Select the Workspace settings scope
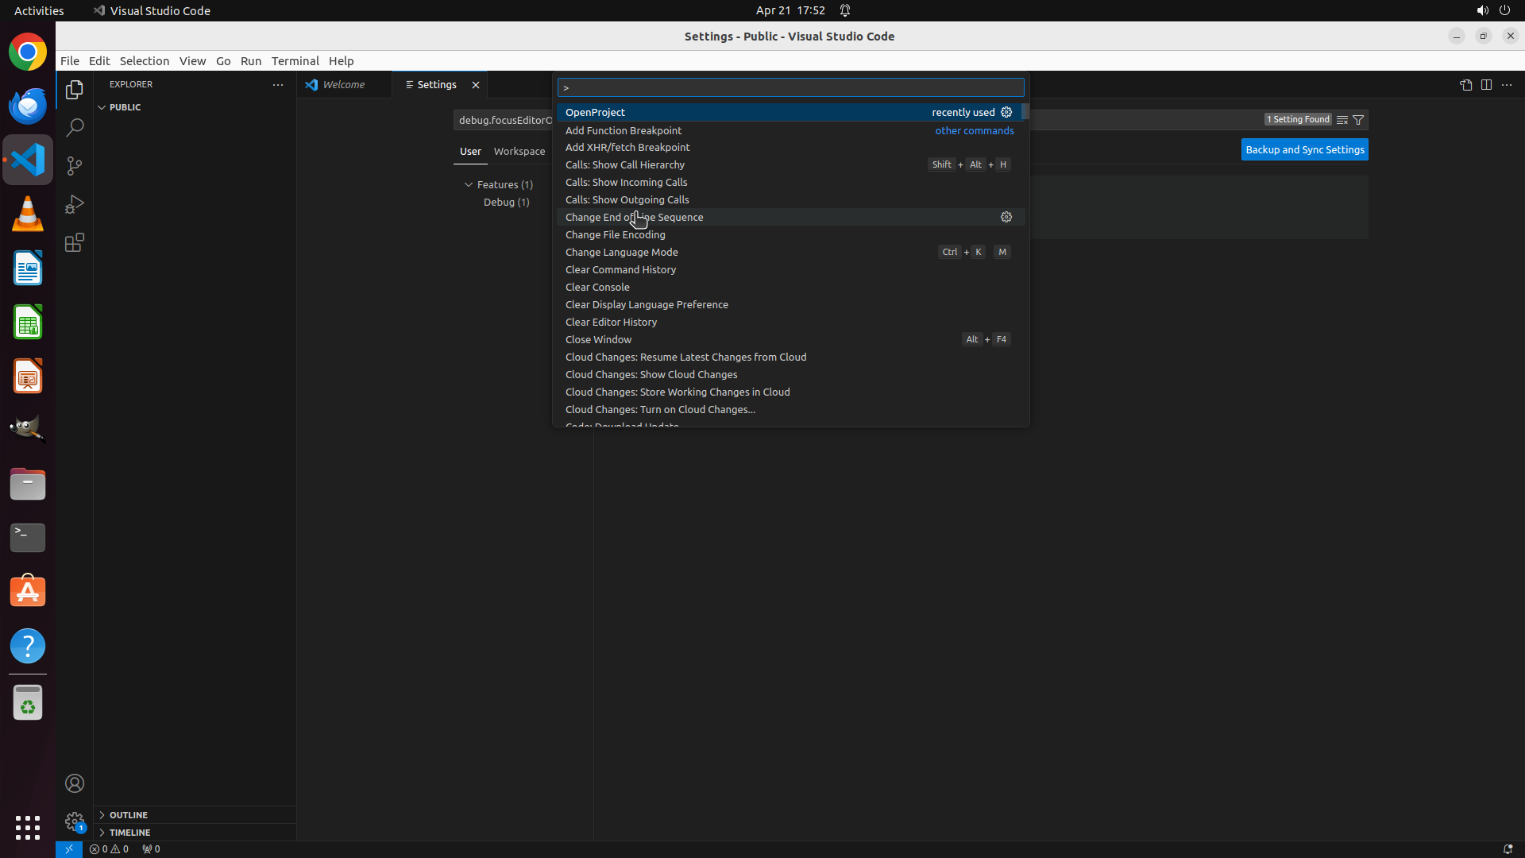The width and height of the screenshot is (1525, 858). click(x=519, y=151)
